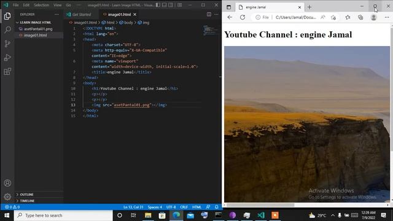Viewport: 393px width, 221px height.
Task: Collapse the LEARN IMAGE HTML folder section
Action: click(x=36, y=23)
